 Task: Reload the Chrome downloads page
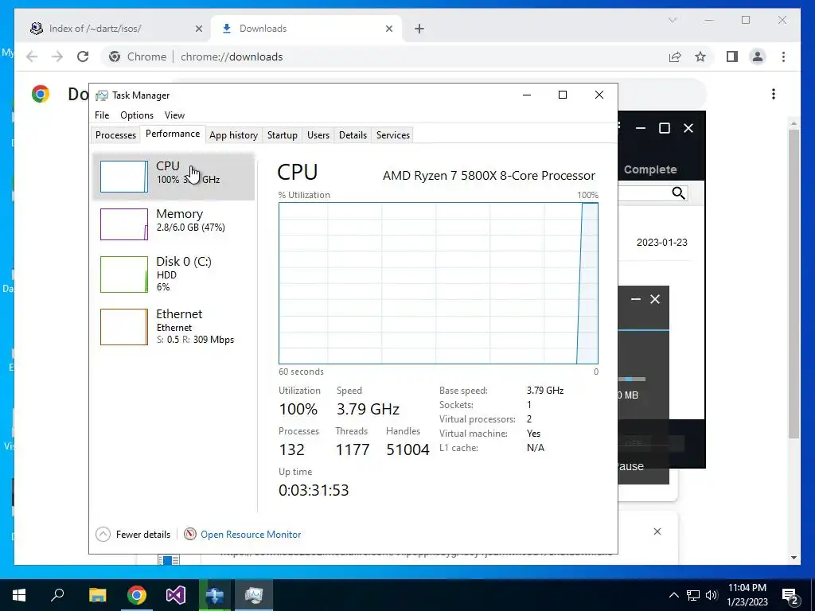click(83, 56)
